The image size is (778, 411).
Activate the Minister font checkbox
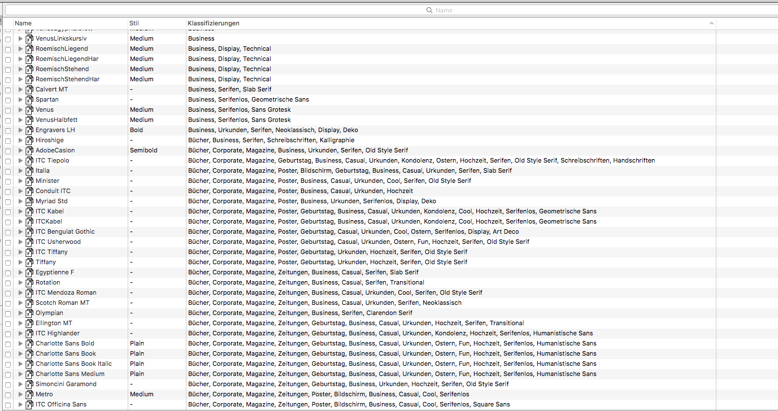pos(8,181)
